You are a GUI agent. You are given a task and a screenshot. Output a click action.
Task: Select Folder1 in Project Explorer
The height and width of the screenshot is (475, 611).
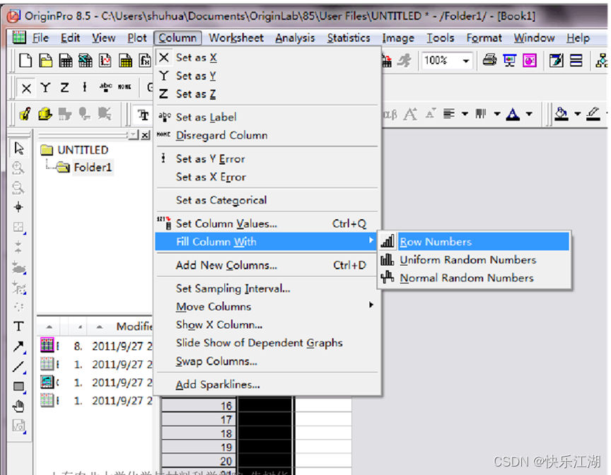pyautogui.click(x=93, y=168)
